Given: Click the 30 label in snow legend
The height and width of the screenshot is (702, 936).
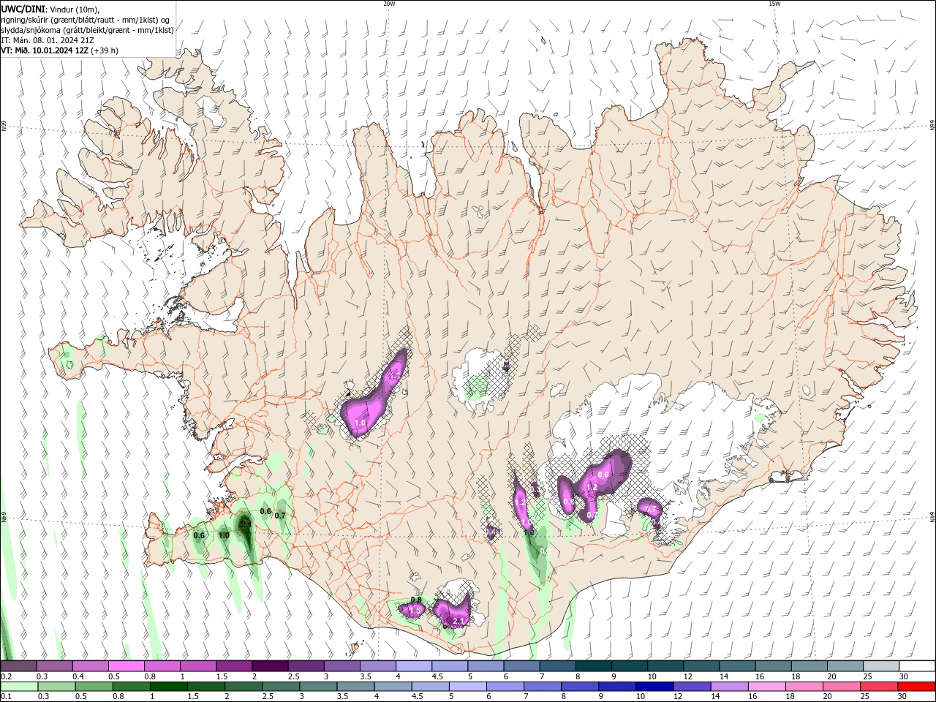Looking at the screenshot, I should click(x=904, y=676).
